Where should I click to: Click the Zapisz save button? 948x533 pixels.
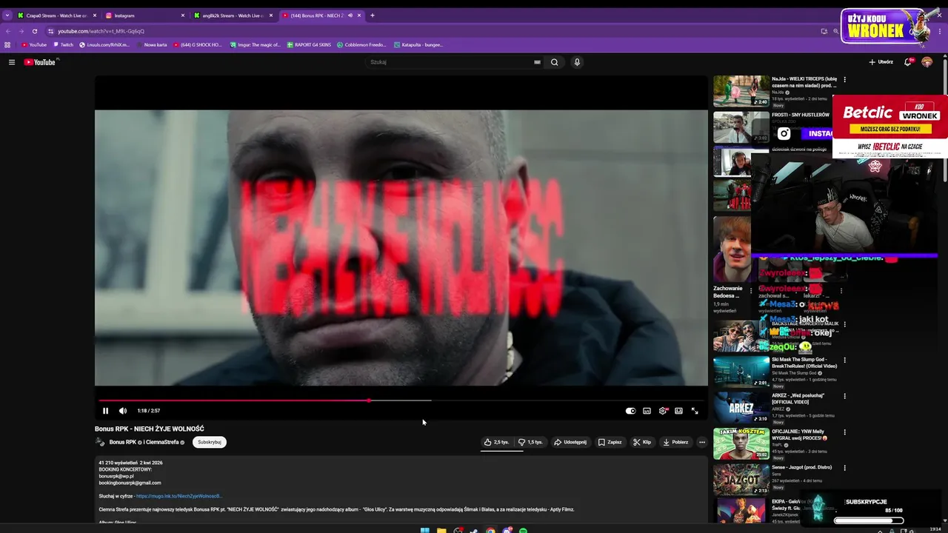click(610, 442)
